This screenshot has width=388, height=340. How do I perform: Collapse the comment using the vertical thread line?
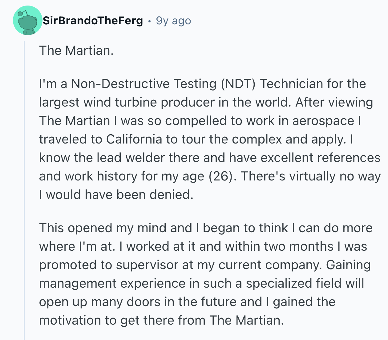tap(24, 185)
